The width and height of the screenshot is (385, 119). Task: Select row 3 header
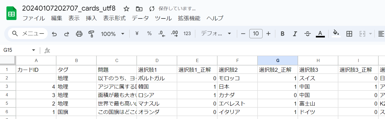point(8,87)
